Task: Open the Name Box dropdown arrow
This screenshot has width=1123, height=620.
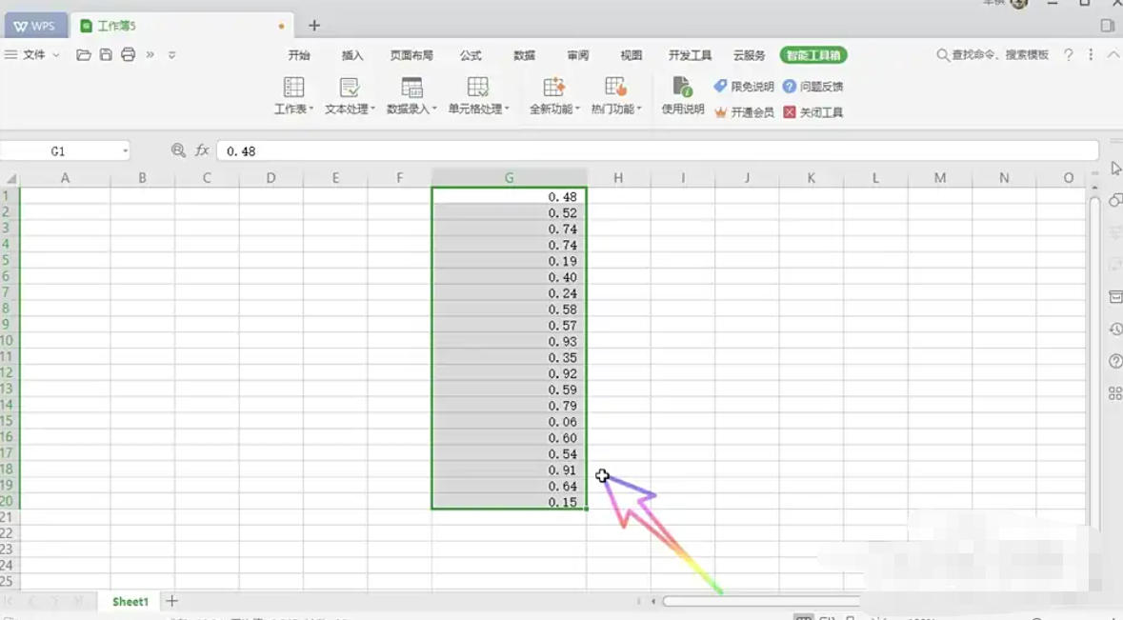Action: pos(124,150)
